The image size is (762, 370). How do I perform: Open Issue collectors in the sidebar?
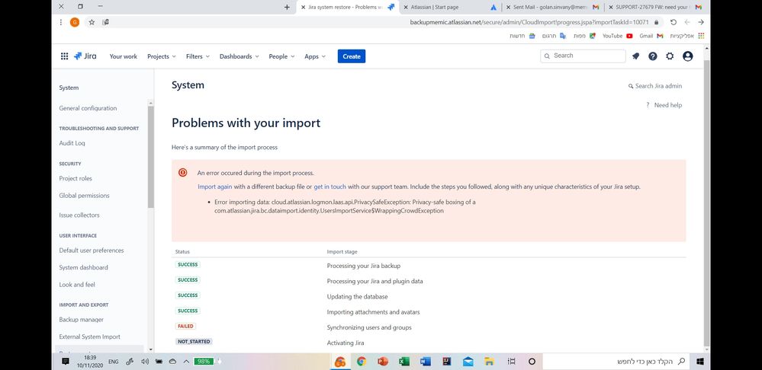click(x=79, y=215)
